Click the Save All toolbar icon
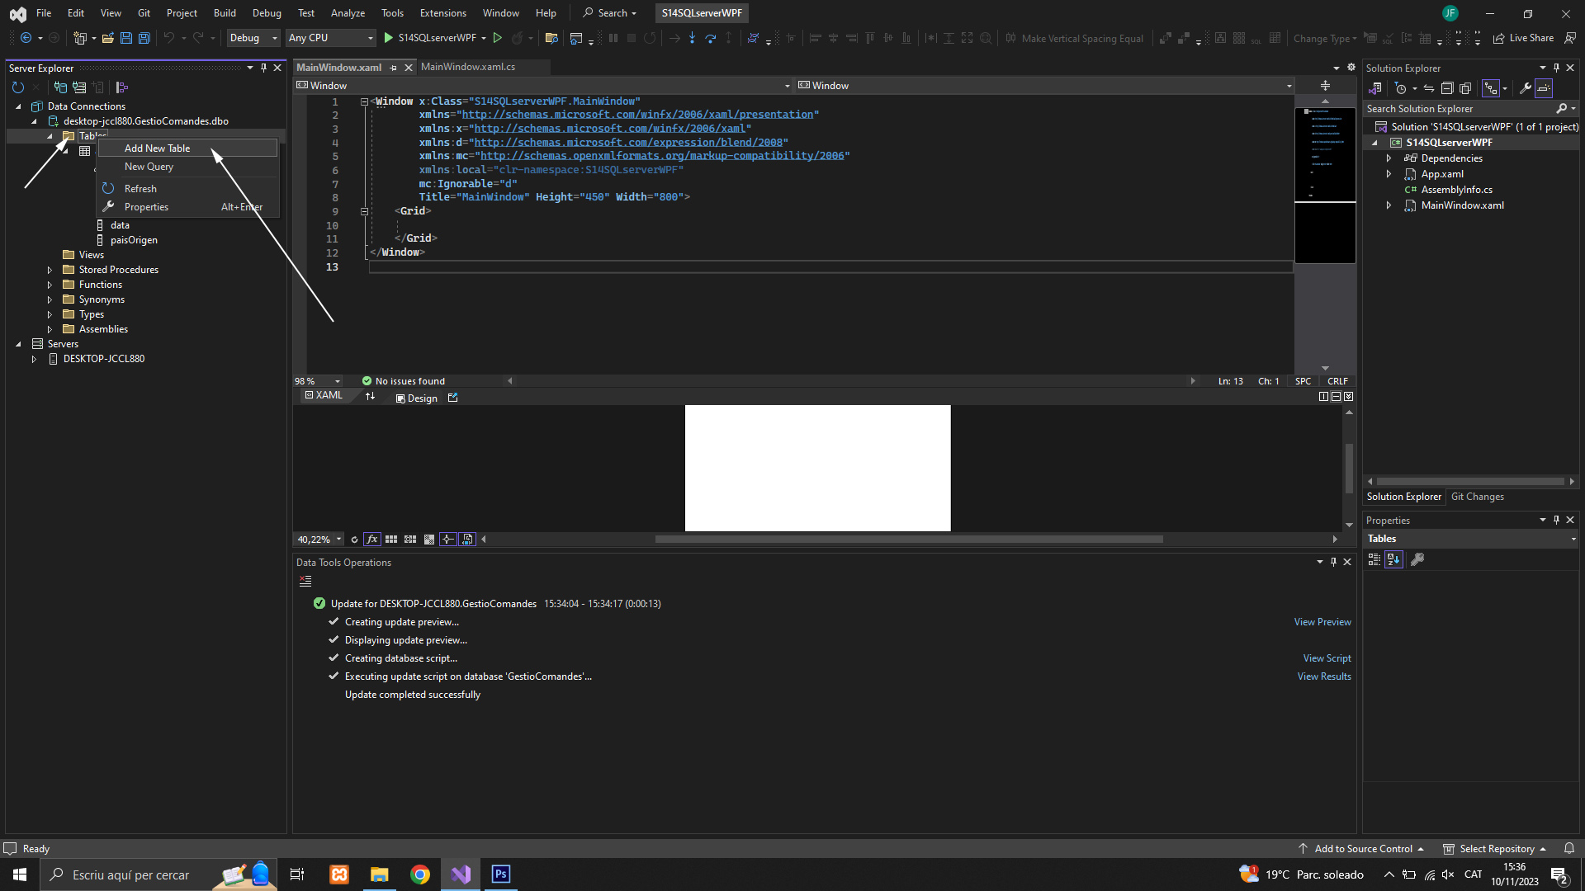 point(144,38)
